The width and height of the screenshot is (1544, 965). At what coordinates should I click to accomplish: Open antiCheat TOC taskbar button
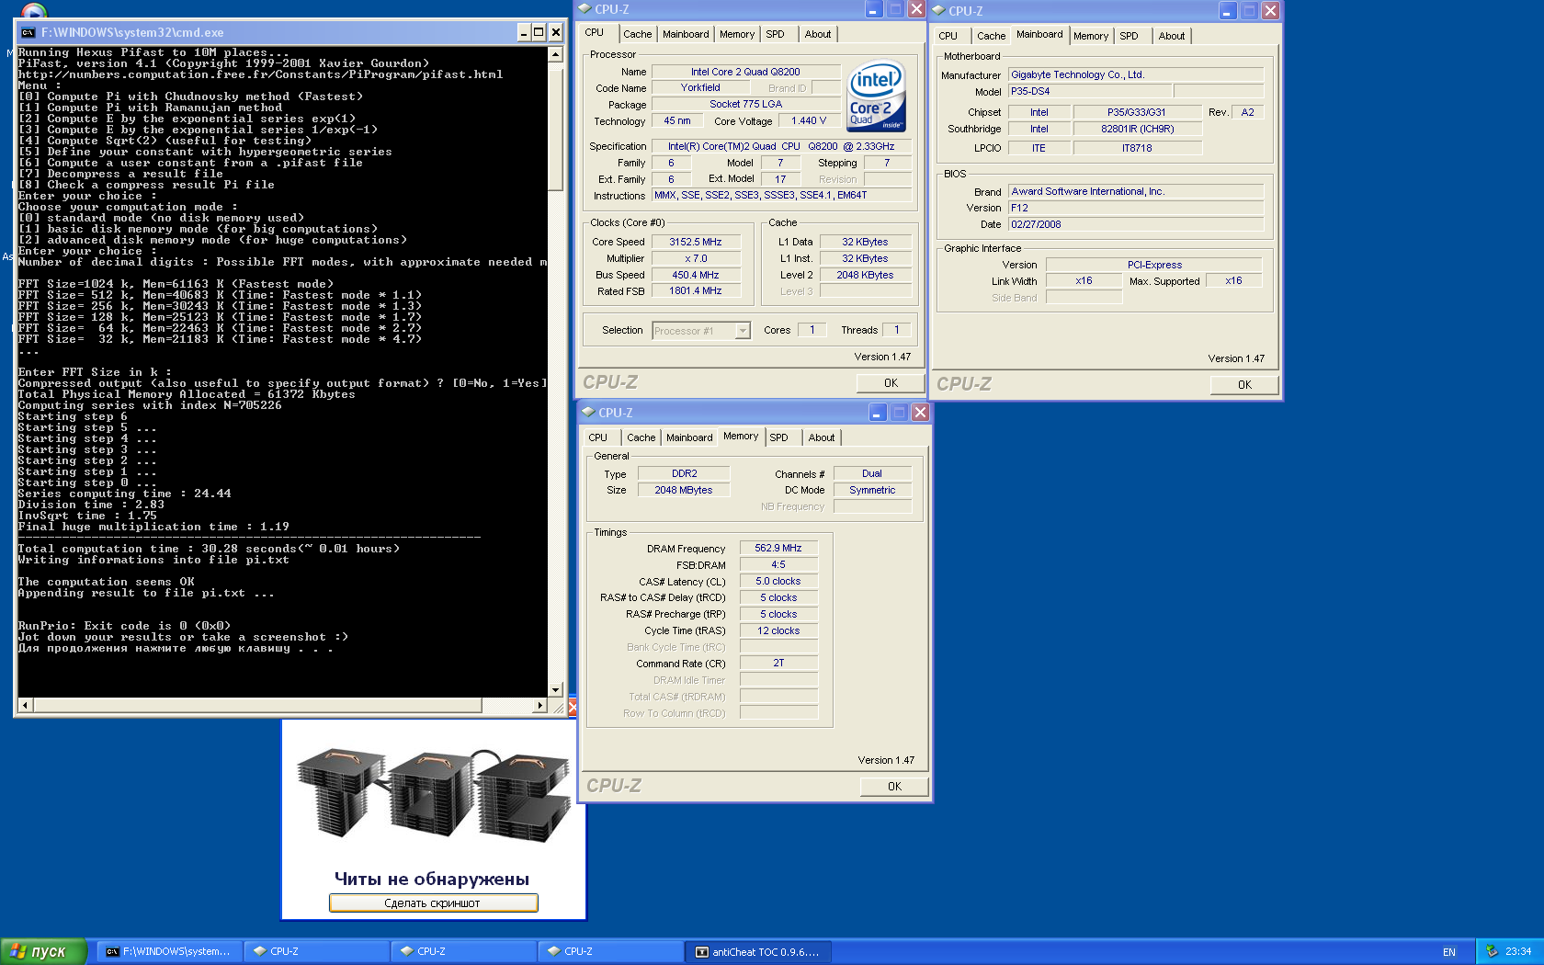pos(758,951)
